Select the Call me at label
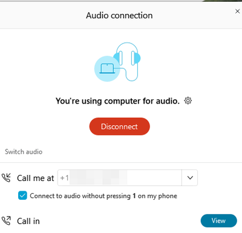Screen dimensions: 242x233 pos(36,178)
